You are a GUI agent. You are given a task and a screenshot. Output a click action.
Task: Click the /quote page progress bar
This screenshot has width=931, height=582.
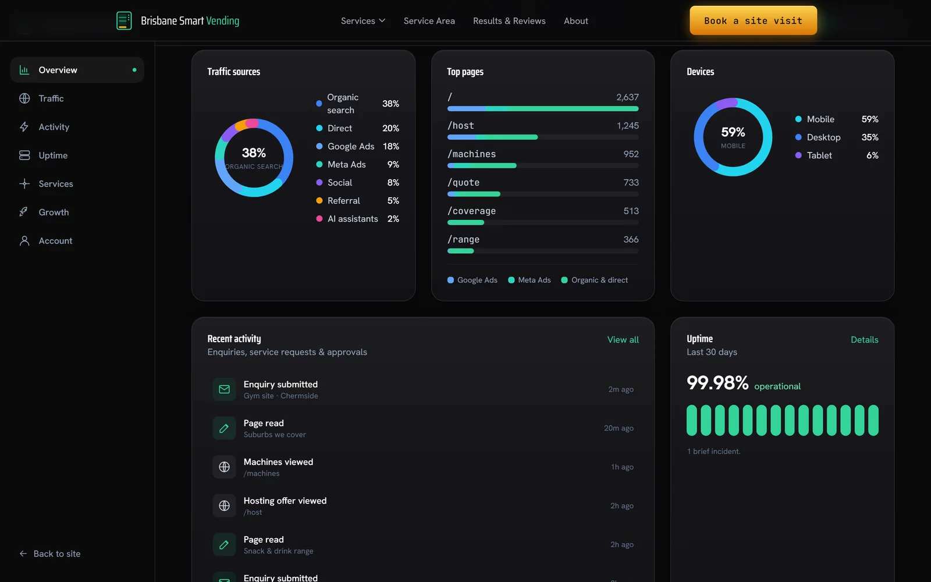(543, 194)
